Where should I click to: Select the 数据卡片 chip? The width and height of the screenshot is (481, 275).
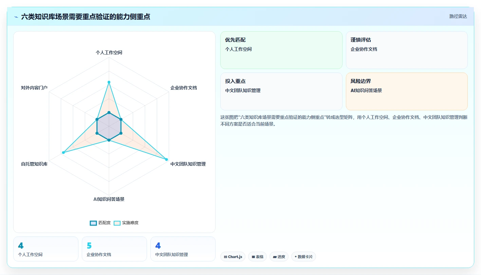tap(303, 257)
